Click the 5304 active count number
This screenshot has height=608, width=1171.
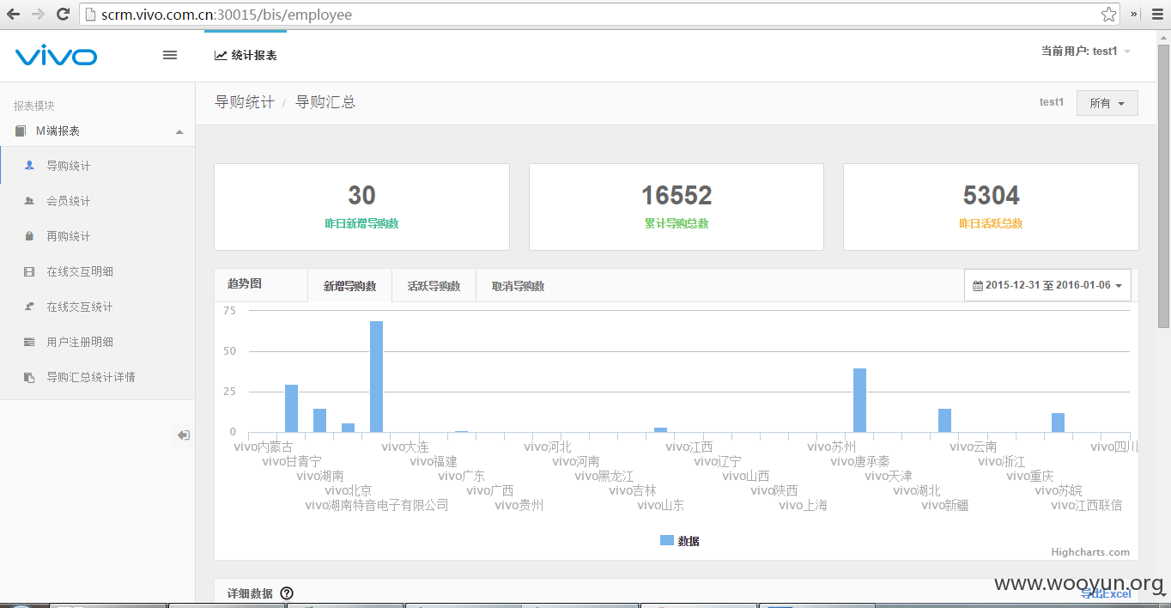point(992,195)
